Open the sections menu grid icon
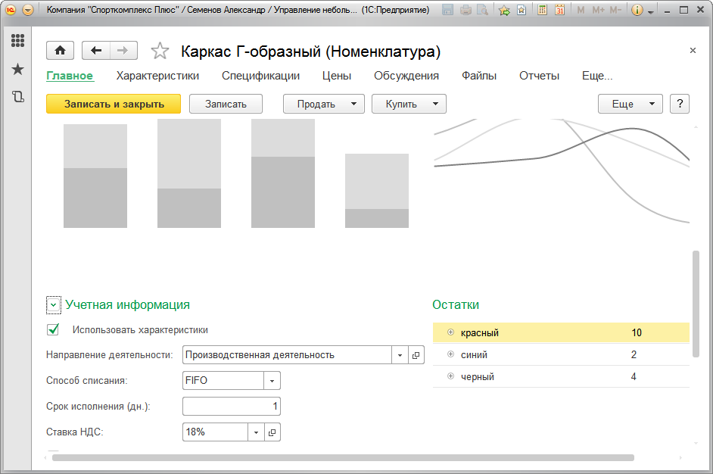 pos(17,41)
